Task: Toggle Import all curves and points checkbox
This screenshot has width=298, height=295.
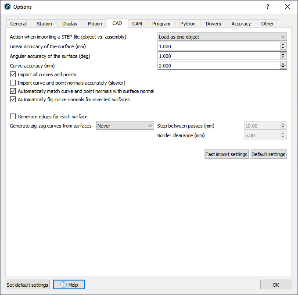Action: [13, 75]
